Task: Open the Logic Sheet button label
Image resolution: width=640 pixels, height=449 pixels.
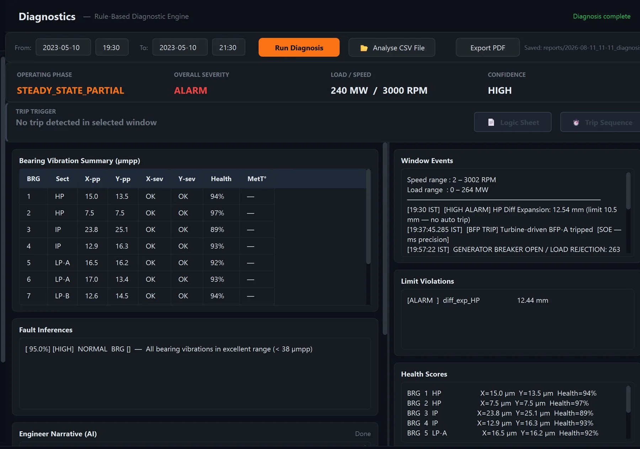Action: tap(519, 122)
